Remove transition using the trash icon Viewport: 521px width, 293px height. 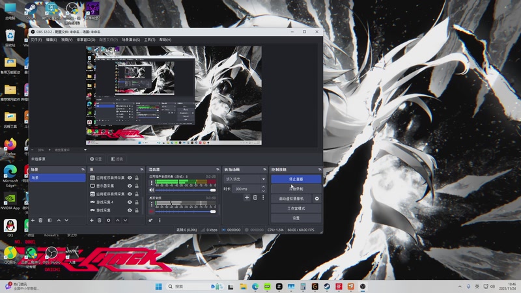pos(255,198)
